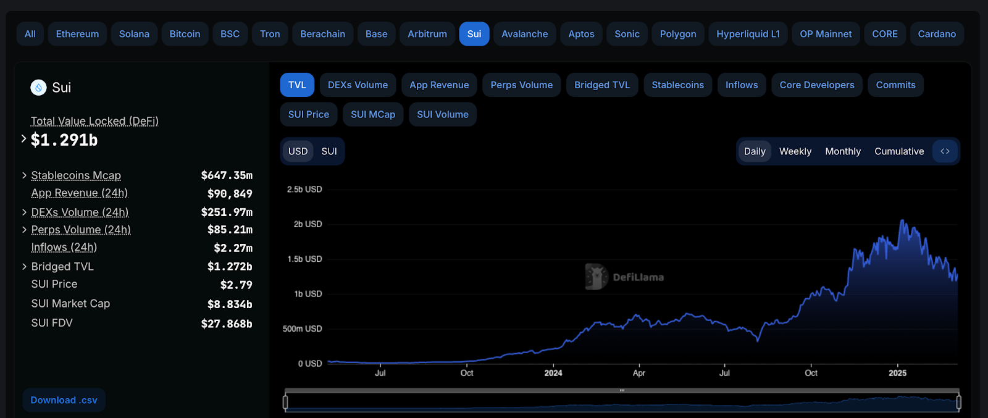Switch to the Berachain tab

point(323,34)
